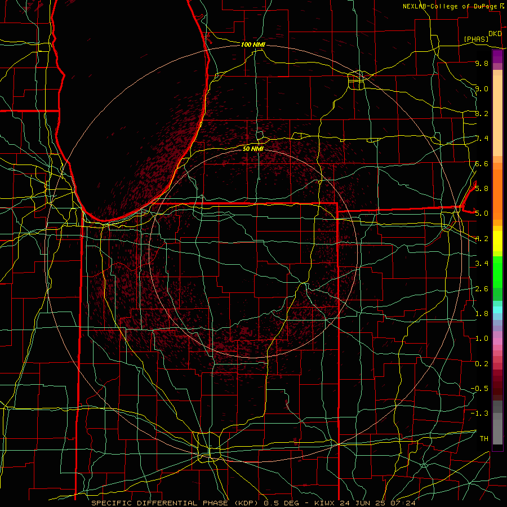This screenshot has height=507, width=507.
Task: Click the 5.0 value on the color scale
Action: (x=482, y=214)
